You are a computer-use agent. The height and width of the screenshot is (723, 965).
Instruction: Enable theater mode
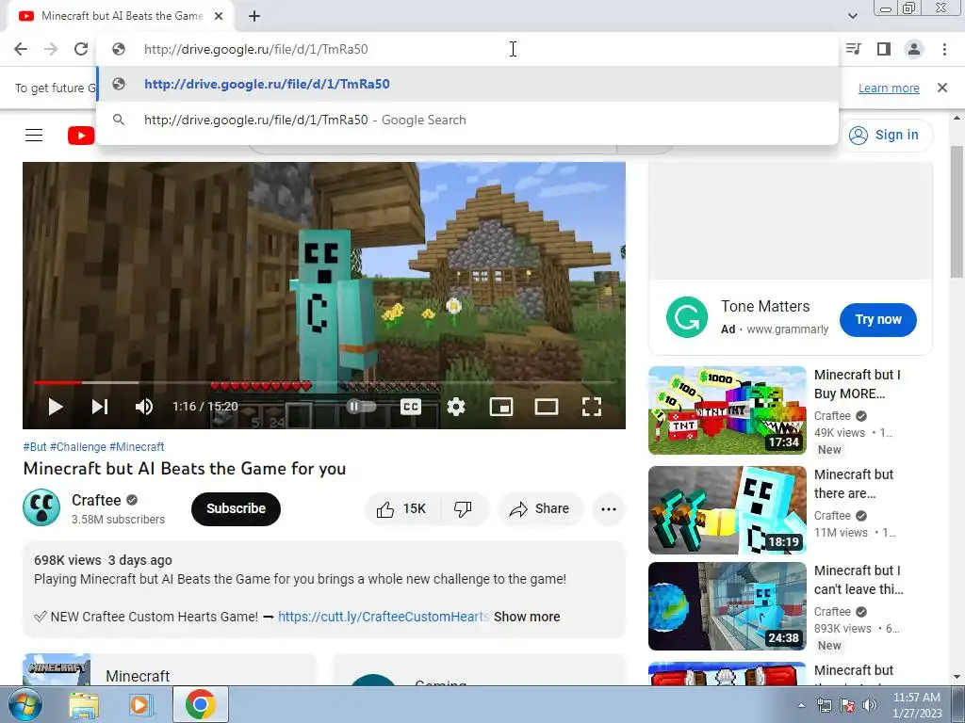coord(547,407)
